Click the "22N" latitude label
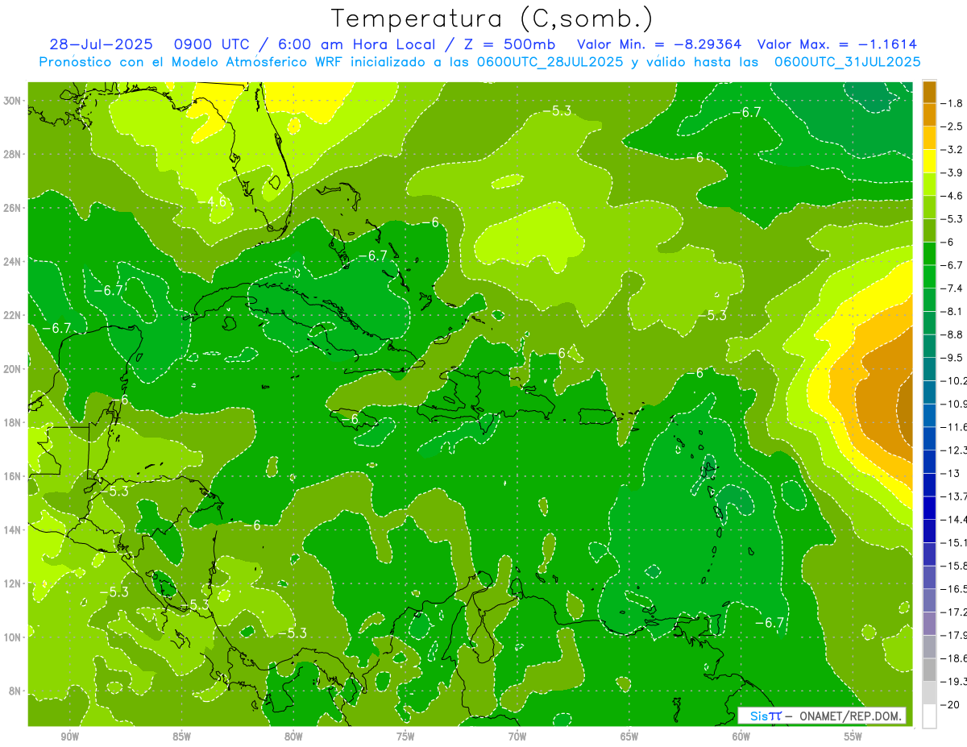Screen dimensions: 967x747 [x=13, y=315]
